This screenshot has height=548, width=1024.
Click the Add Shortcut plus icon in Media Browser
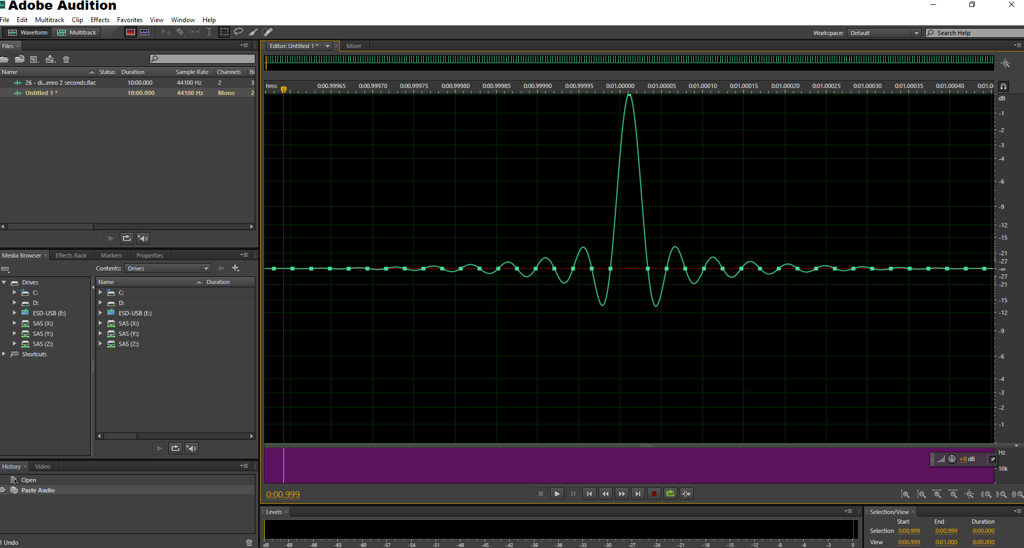[235, 268]
